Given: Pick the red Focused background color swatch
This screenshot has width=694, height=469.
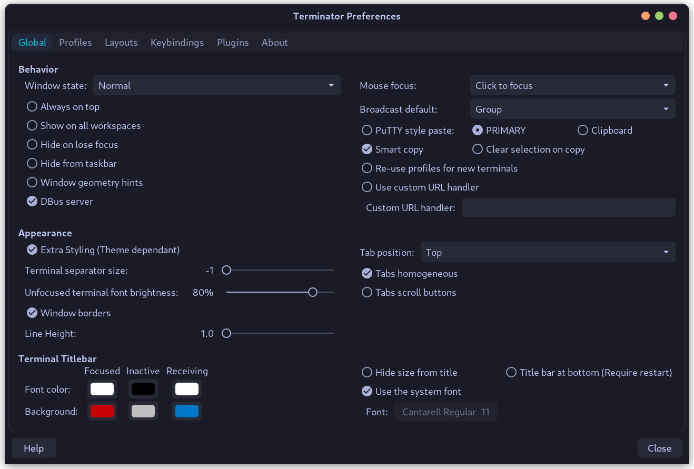Looking at the screenshot, I should pyautogui.click(x=102, y=412).
